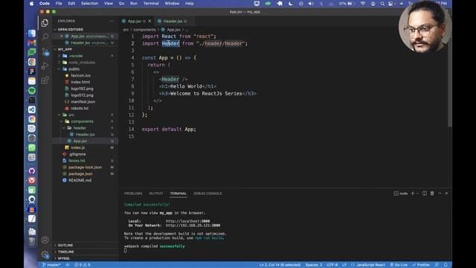476x268 pixels.
Task: Split the terminal panel
Action: (x=425, y=194)
